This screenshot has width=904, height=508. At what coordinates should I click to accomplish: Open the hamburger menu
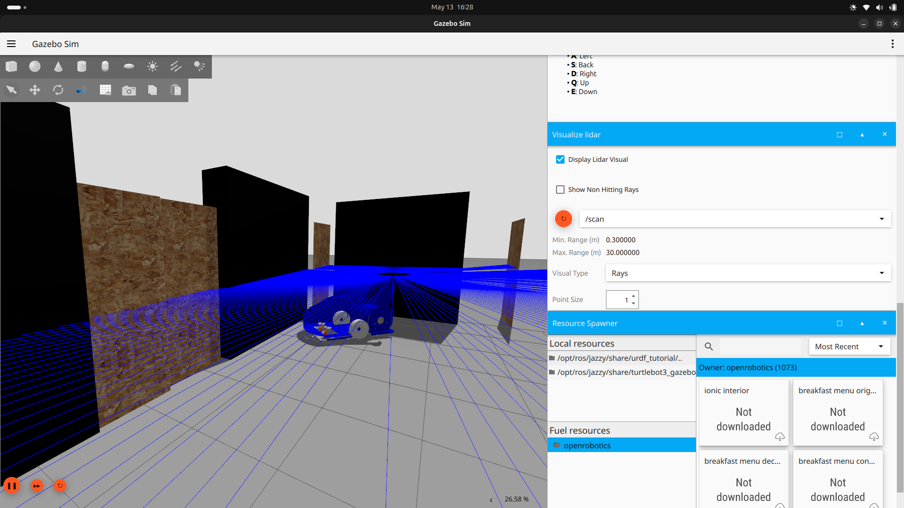click(11, 44)
